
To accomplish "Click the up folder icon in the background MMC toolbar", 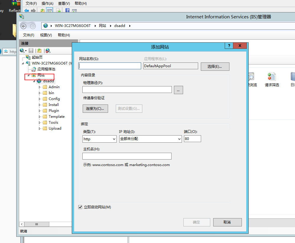I will [x=43, y=11].
